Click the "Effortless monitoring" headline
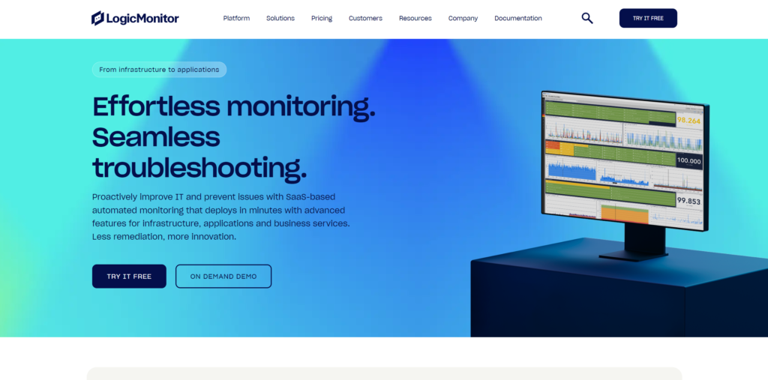This screenshot has height=380, width=768. [233, 106]
